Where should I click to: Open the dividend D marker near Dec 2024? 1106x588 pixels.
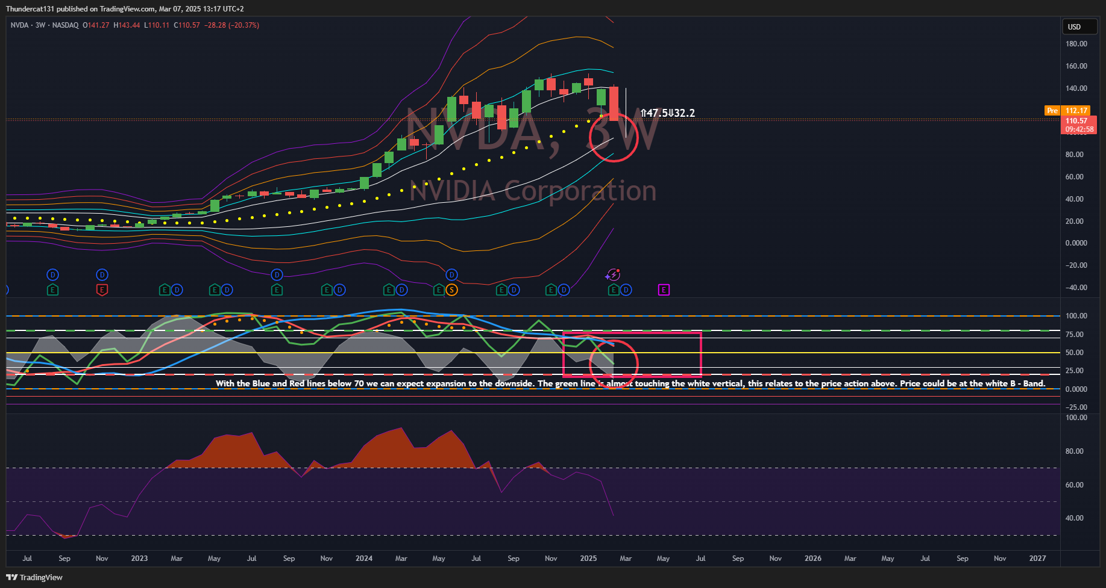pos(564,290)
